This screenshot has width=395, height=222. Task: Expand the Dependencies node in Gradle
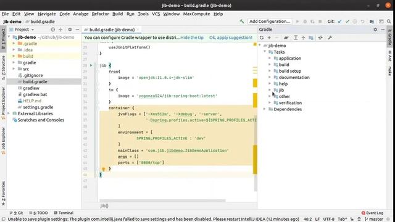coord(265,109)
